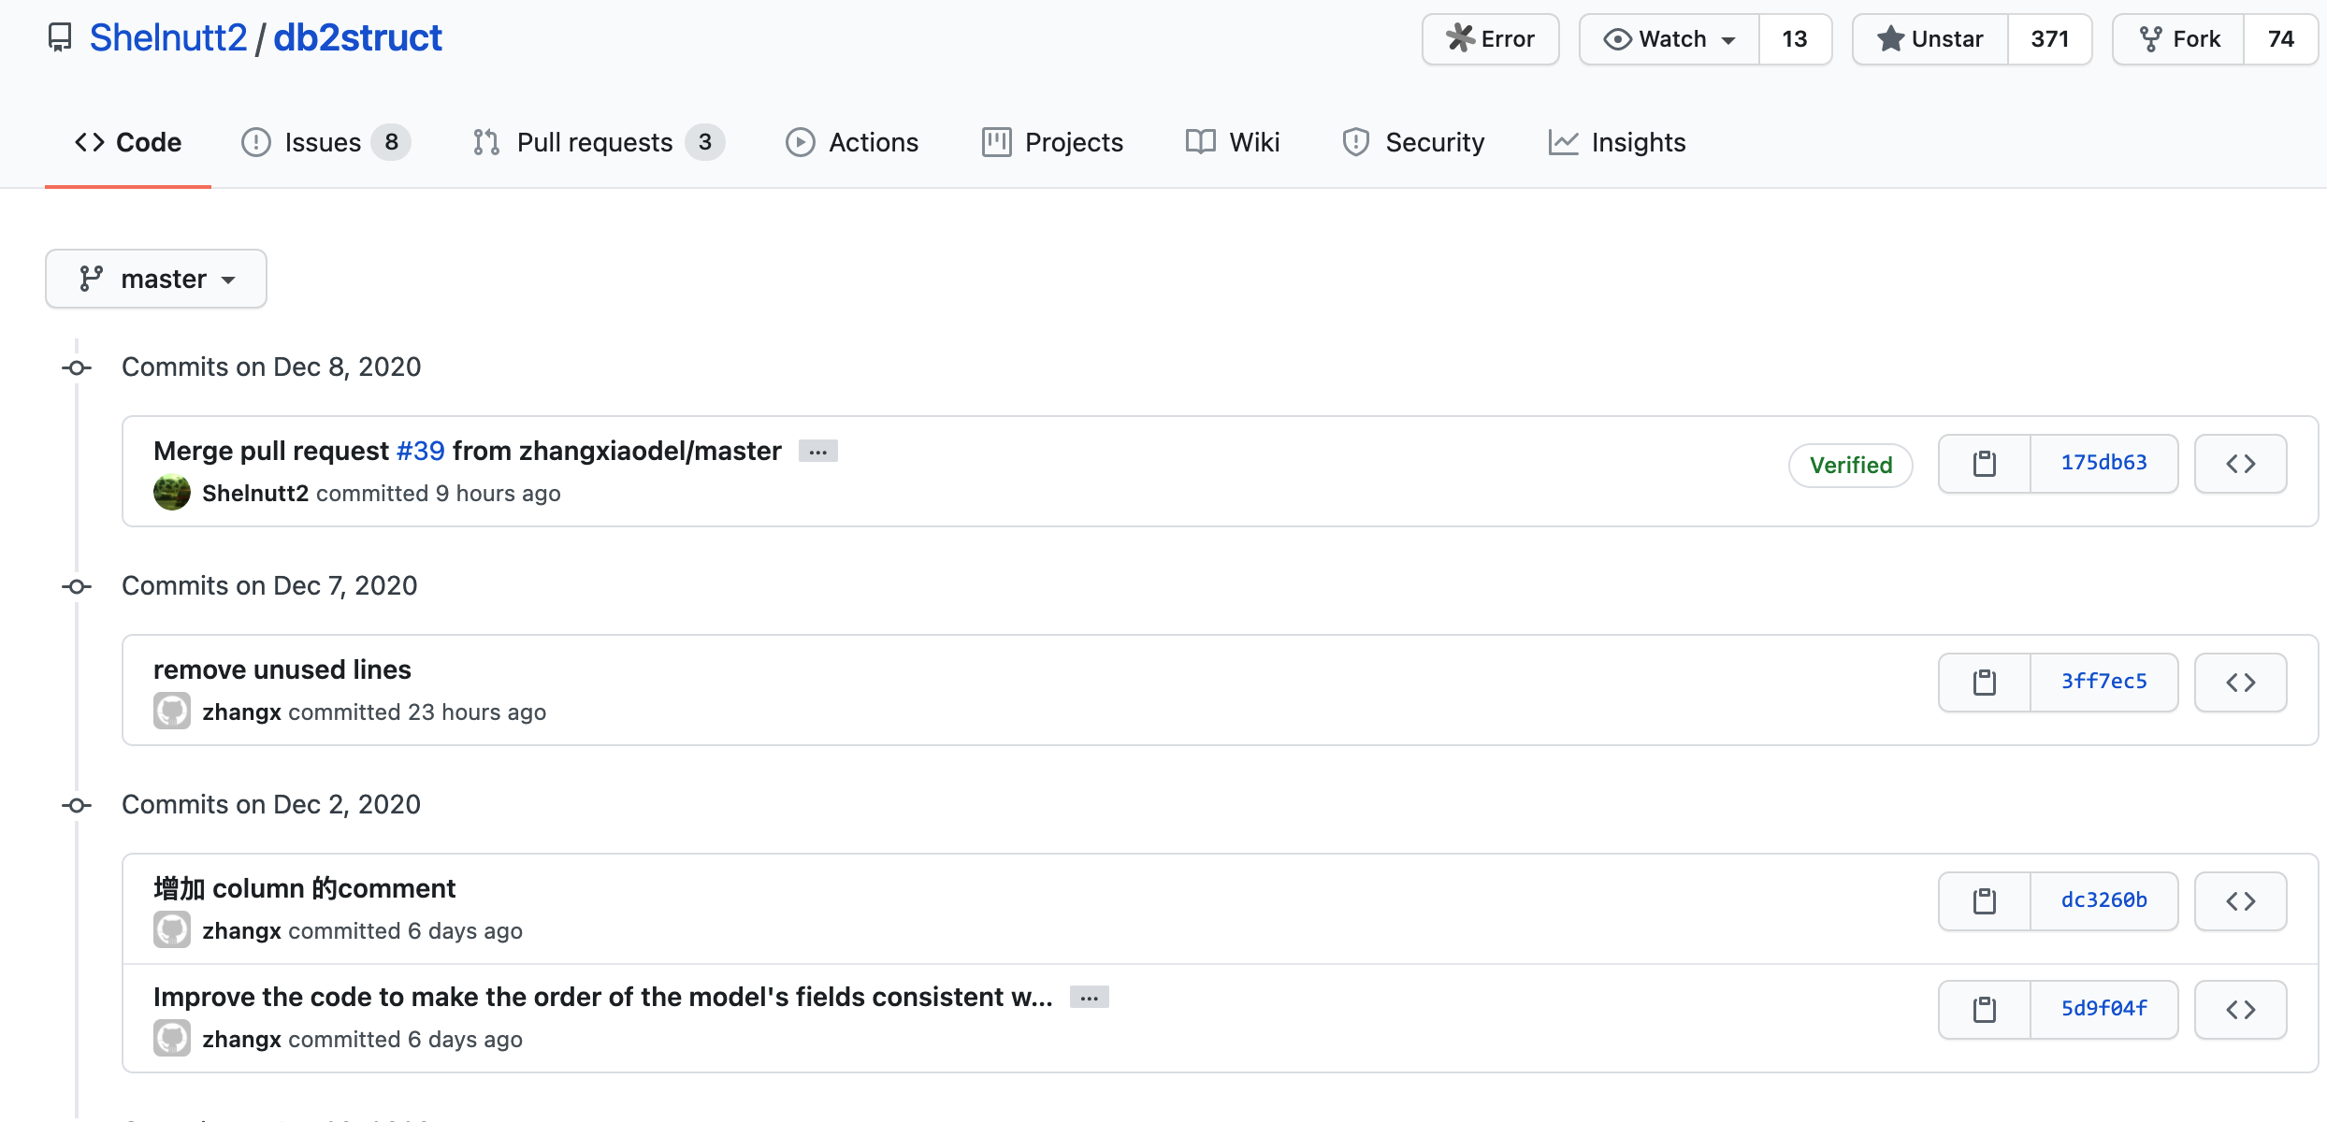Image resolution: width=2327 pixels, height=1122 pixels.
Task: Open the Watch notifications dropdown
Action: 1669,39
